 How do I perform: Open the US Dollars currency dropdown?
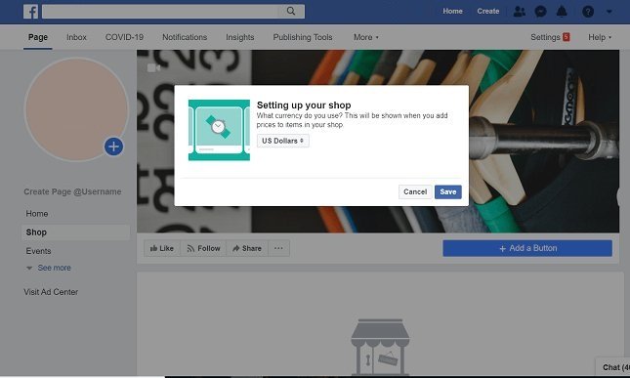(283, 141)
